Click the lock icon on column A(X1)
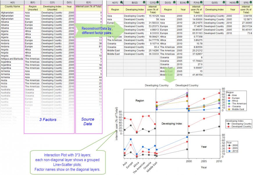 [122, 2]
